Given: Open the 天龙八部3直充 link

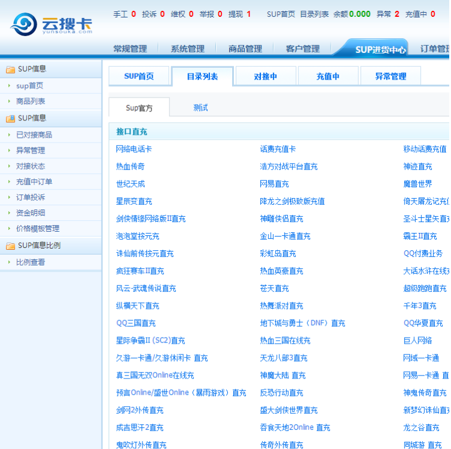Looking at the screenshot, I should click(284, 358).
